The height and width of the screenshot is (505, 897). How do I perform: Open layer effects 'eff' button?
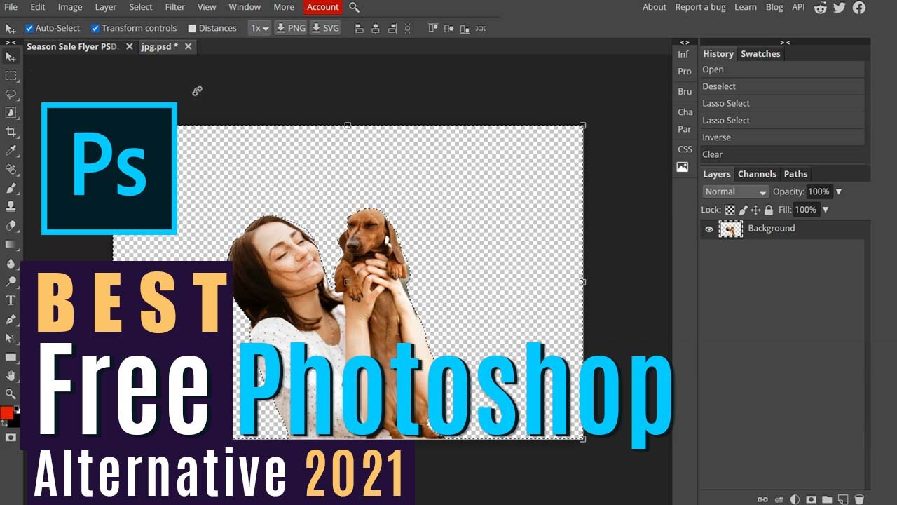pos(779,499)
